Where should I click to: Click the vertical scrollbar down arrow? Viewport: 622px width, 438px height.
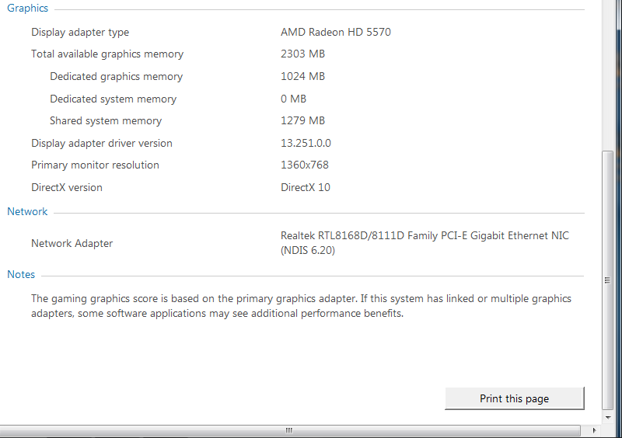point(608,417)
